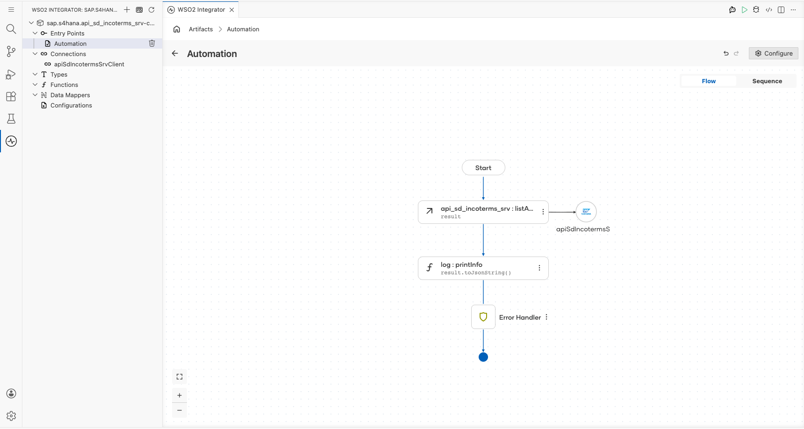The image size is (804, 429).
Task: Show source code view icon
Action: coord(769,9)
